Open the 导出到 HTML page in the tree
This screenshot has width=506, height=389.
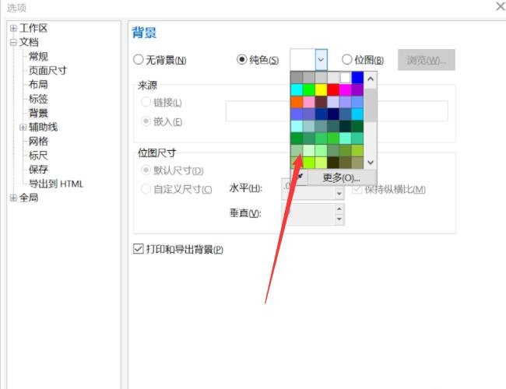[56, 184]
